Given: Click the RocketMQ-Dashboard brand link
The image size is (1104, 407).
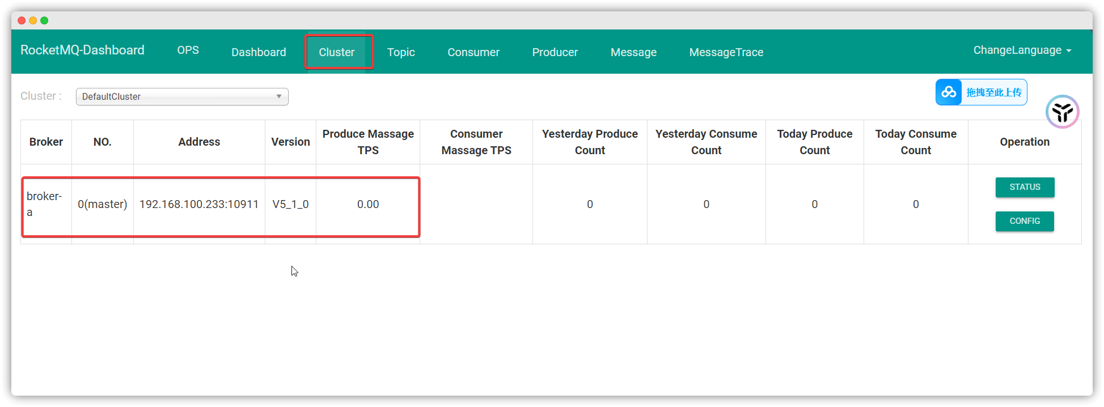Looking at the screenshot, I should [82, 50].
